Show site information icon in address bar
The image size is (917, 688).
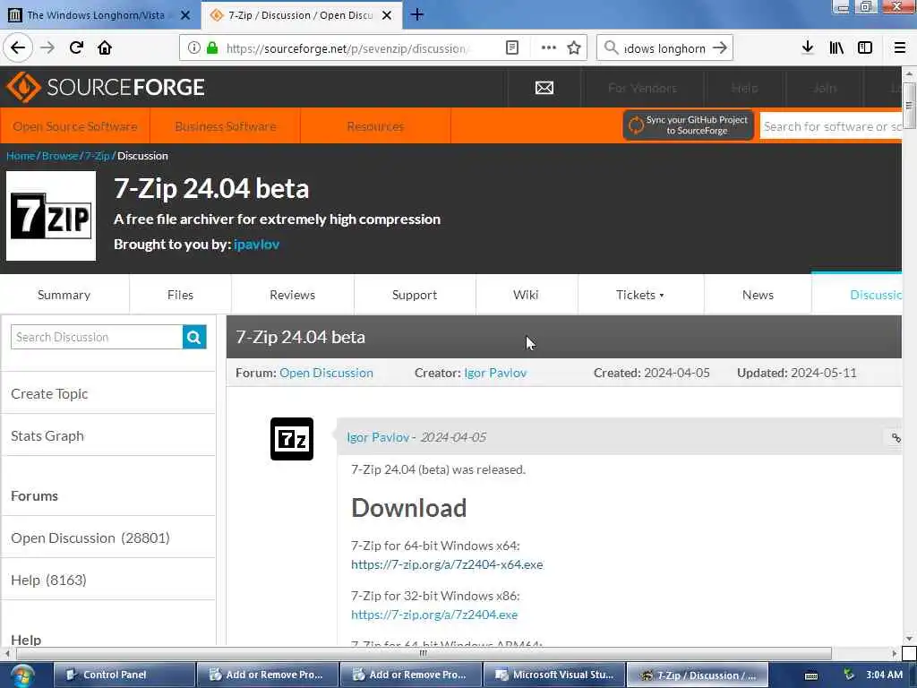tap(193, 48)
